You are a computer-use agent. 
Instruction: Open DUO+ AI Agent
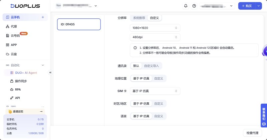[x=26, y=73]
